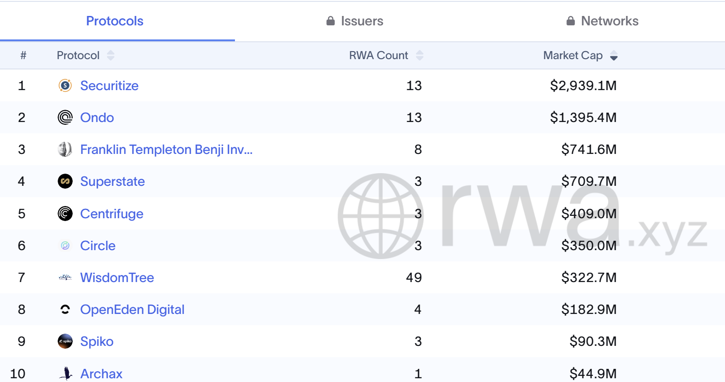The image size is (725, 382).
Task: Select Ondo RWA count 13
Action: coord(414,117)
